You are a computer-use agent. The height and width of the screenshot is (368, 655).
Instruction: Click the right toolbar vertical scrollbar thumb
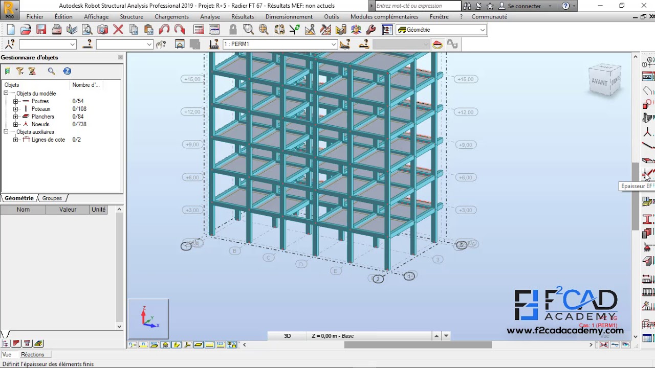(x=636, y=197)
